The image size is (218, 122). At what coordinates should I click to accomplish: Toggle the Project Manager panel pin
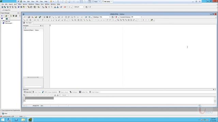(x=18, y=13)
